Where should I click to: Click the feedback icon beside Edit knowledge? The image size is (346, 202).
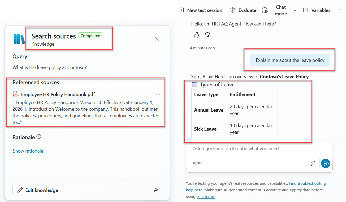(x=157, y=190)
